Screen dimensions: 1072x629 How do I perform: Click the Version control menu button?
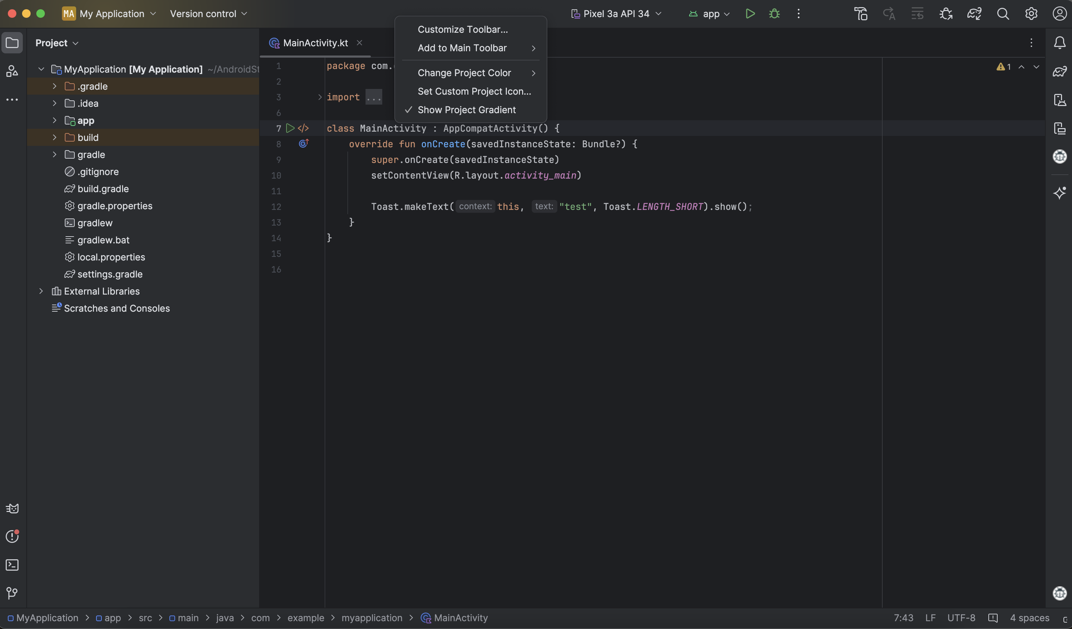(208, 14)
